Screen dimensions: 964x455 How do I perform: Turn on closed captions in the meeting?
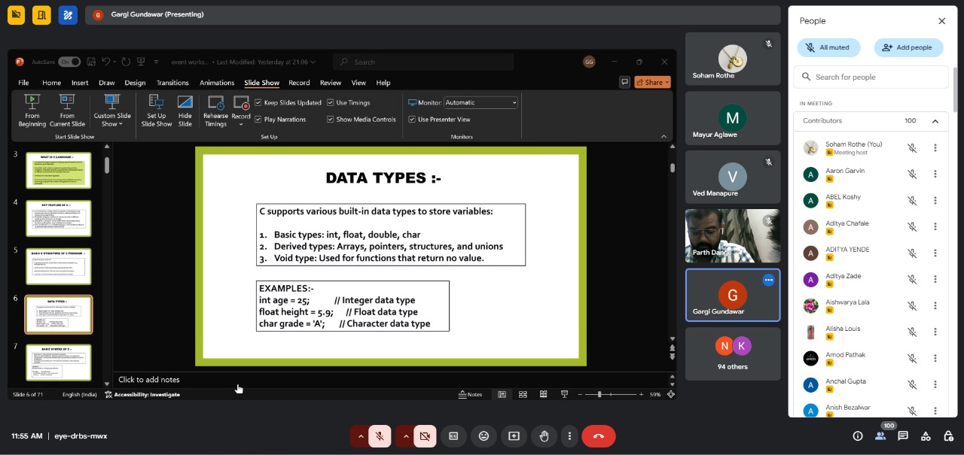click(453, 436)
